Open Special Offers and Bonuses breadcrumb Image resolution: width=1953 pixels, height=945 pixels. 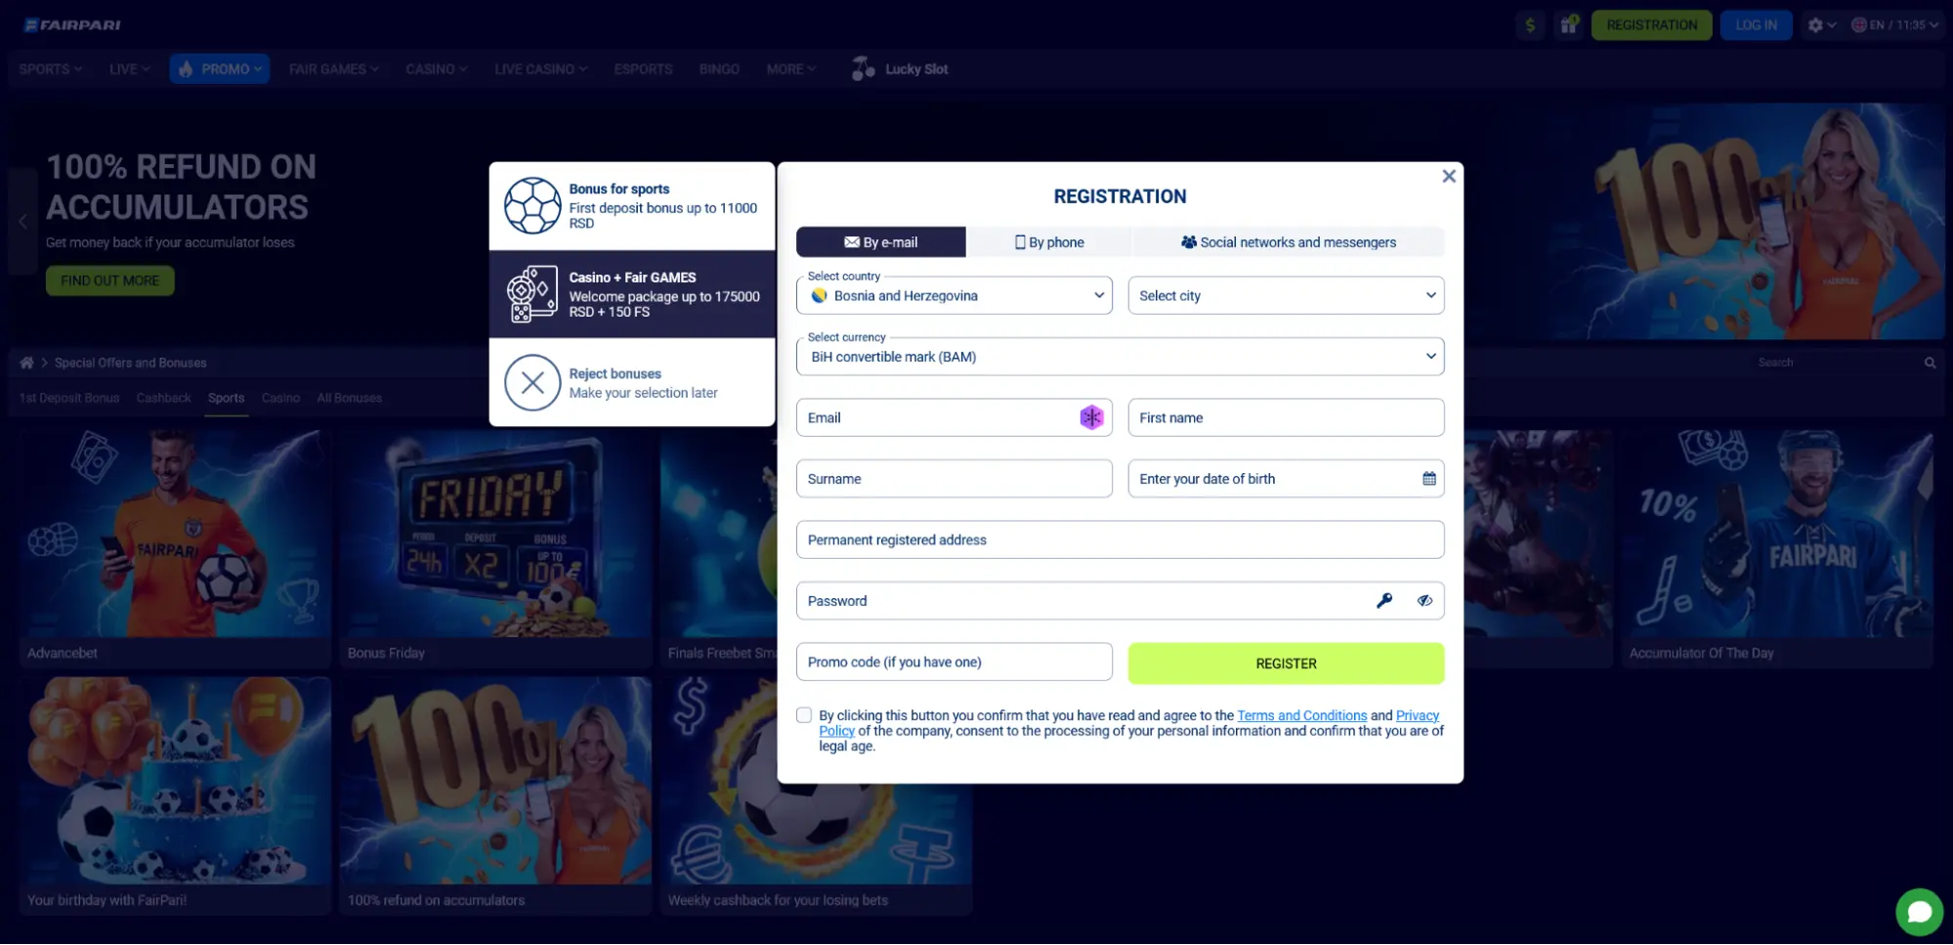131,364
